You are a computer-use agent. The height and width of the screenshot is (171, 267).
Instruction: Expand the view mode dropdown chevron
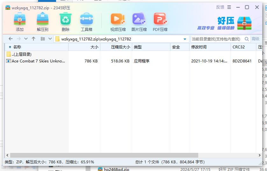50,39
